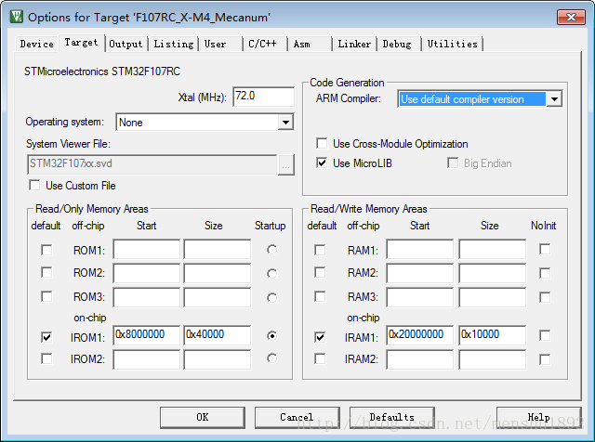Enable Use Cross-Module Optimization
The image size is (595, 442).
pos(322,144)
